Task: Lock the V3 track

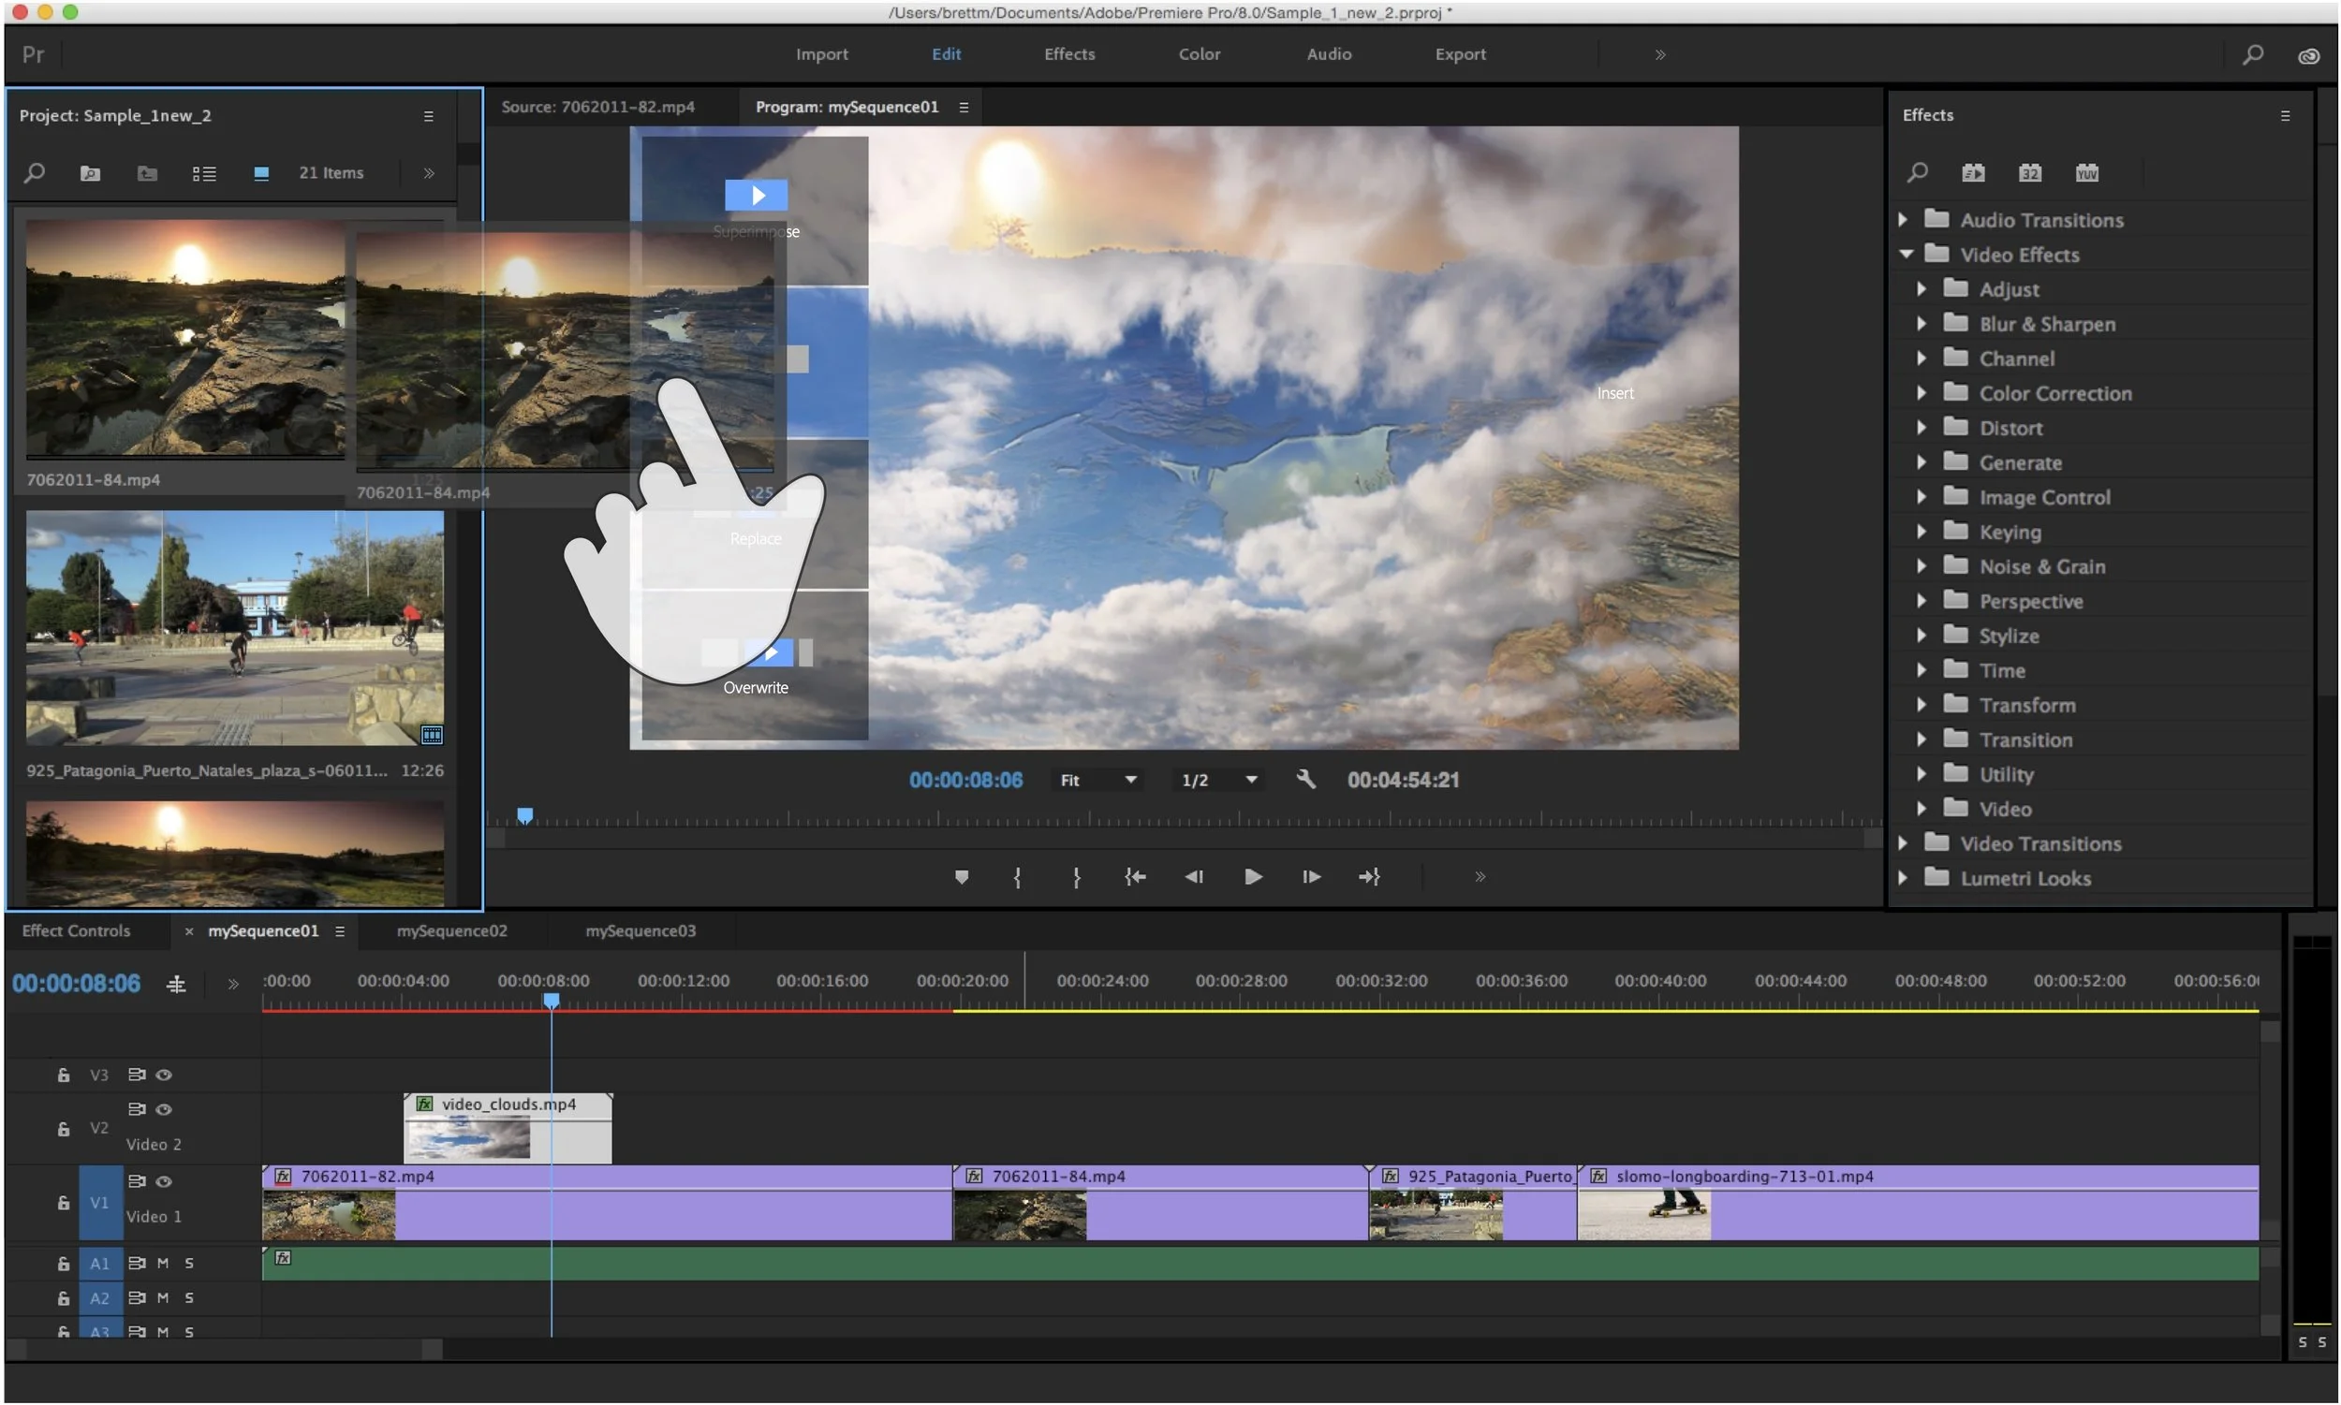Action: [x=63, y=1075]
